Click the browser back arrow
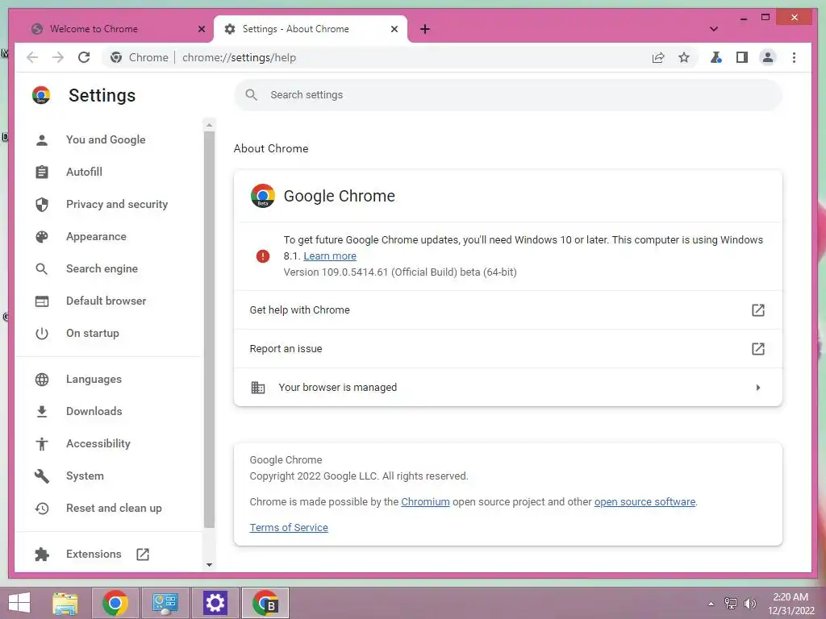Viewport: 826px width, 619px height. click(x=32, y=57)
